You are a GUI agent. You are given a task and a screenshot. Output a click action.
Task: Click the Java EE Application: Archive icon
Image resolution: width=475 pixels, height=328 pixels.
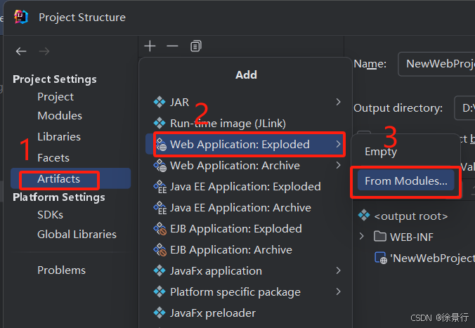(160, 208)
